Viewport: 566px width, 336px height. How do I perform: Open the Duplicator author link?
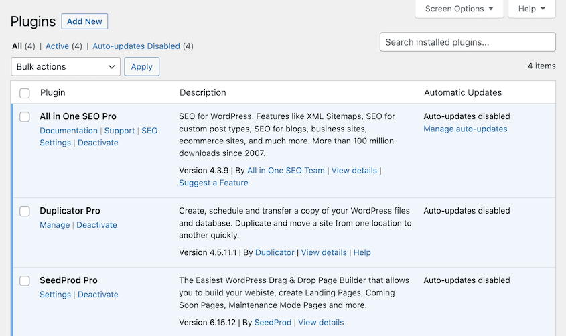tap(275, 253)
